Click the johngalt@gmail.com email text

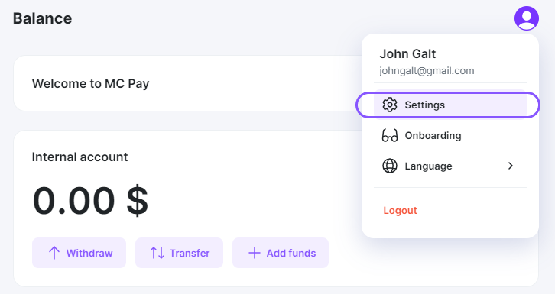pos(427,71)
